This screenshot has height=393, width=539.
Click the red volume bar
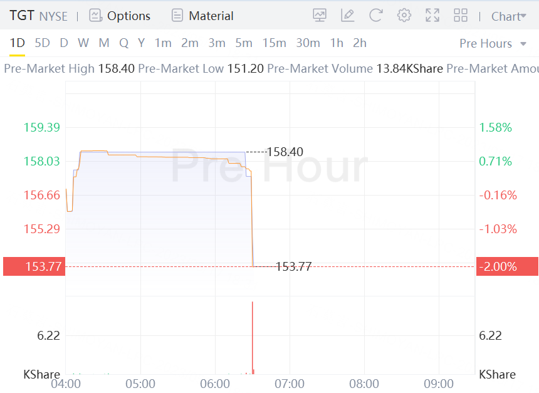click(x=253, y=337)
